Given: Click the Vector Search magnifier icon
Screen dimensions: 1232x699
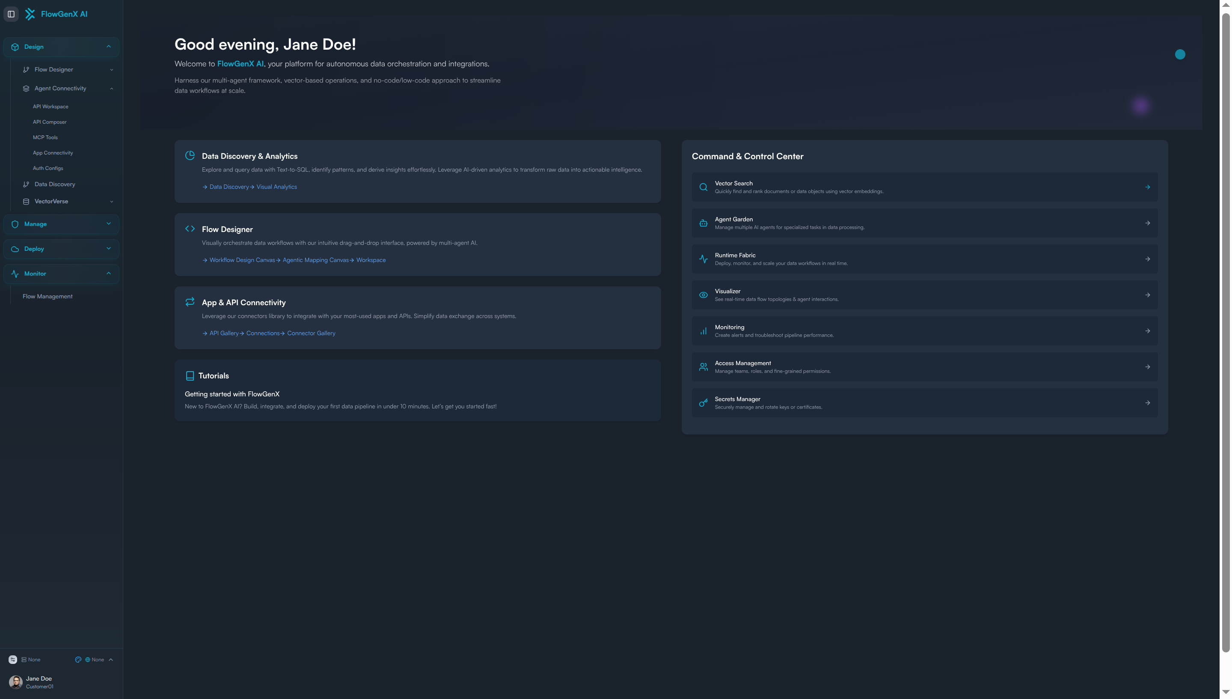Looking at the screenshot, I should coord(703,187).
